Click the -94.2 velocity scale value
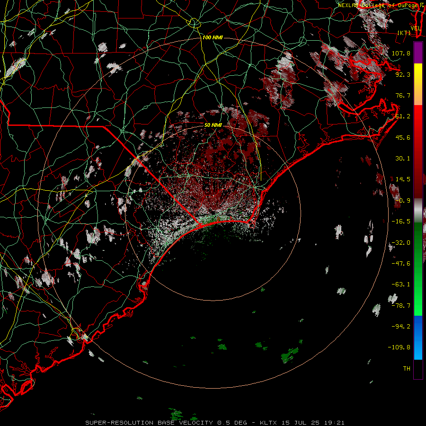Viewport: 426px width, 426px height. 401,327
